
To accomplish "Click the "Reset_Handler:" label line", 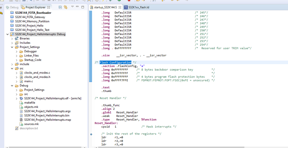I will point(106,123).
